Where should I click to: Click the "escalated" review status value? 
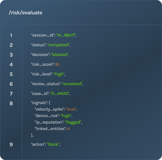click(72, 84)
